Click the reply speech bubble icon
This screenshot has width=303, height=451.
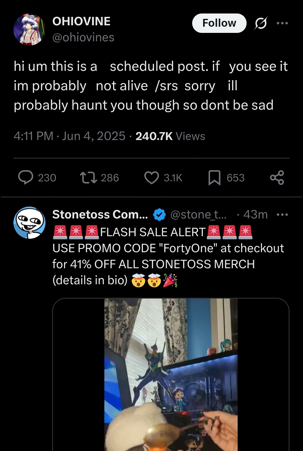click(x=26, y=178)
